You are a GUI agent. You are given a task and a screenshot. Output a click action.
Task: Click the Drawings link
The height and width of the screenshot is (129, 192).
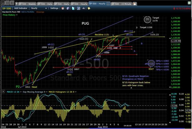click(40, 12)
